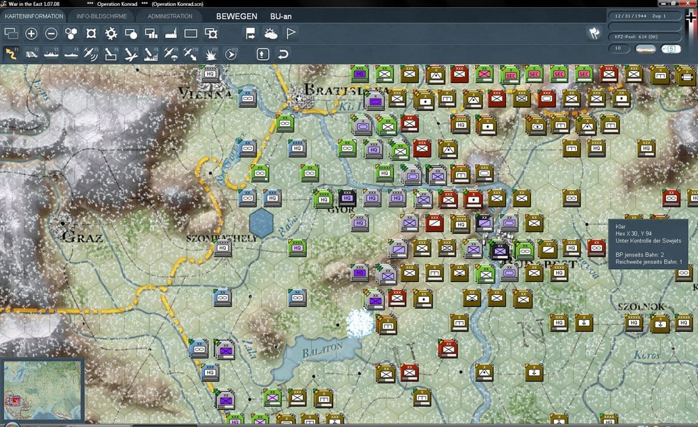The image size is (698, 427).
Task: Select the F11 explosion mode icon
Action: 211,54
